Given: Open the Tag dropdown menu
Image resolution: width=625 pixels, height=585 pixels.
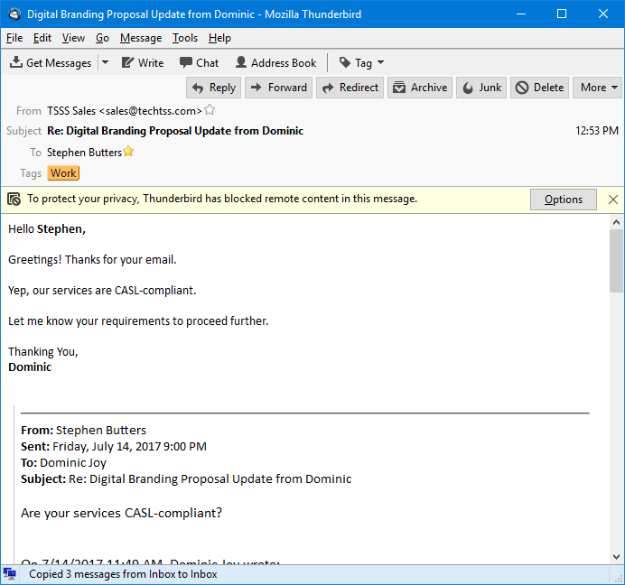Looking at the screenshot, I should 361,63.
